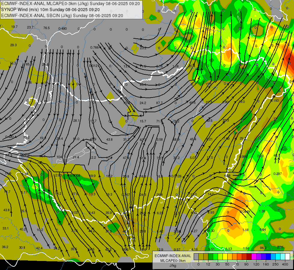The height and width of the screenshot is (270, 294).
Task: Select the pure blue legend swatch
Action: [268, 256]
